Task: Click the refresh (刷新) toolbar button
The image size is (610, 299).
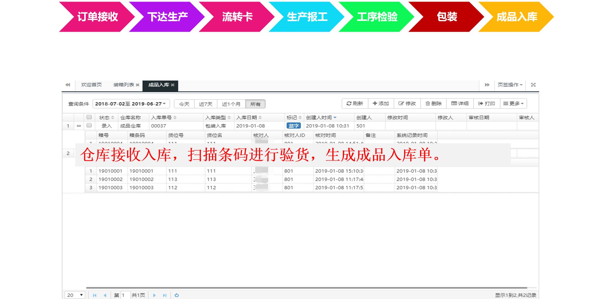Action: tap(355, 104)
